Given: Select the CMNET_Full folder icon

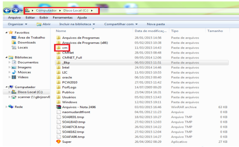Looking at the screenshot, I should (x=58, y=57).
